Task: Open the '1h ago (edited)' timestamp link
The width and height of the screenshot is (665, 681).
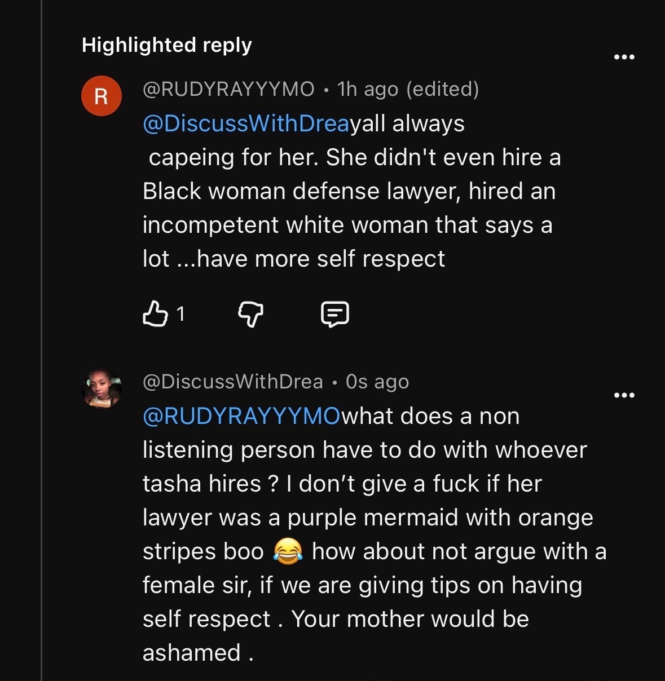Action: (408, 89)
